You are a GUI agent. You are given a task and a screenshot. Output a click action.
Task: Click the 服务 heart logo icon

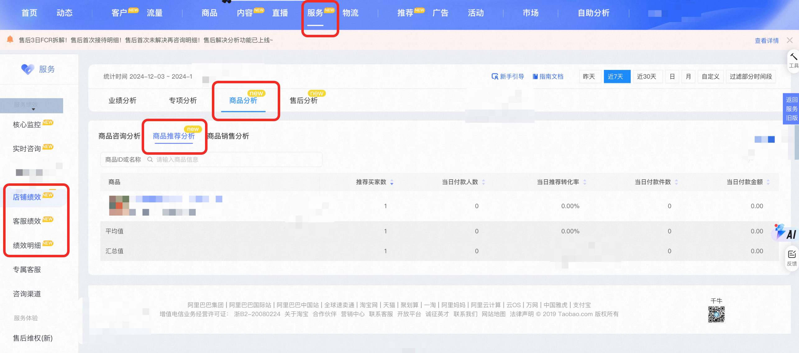point(28,69)
